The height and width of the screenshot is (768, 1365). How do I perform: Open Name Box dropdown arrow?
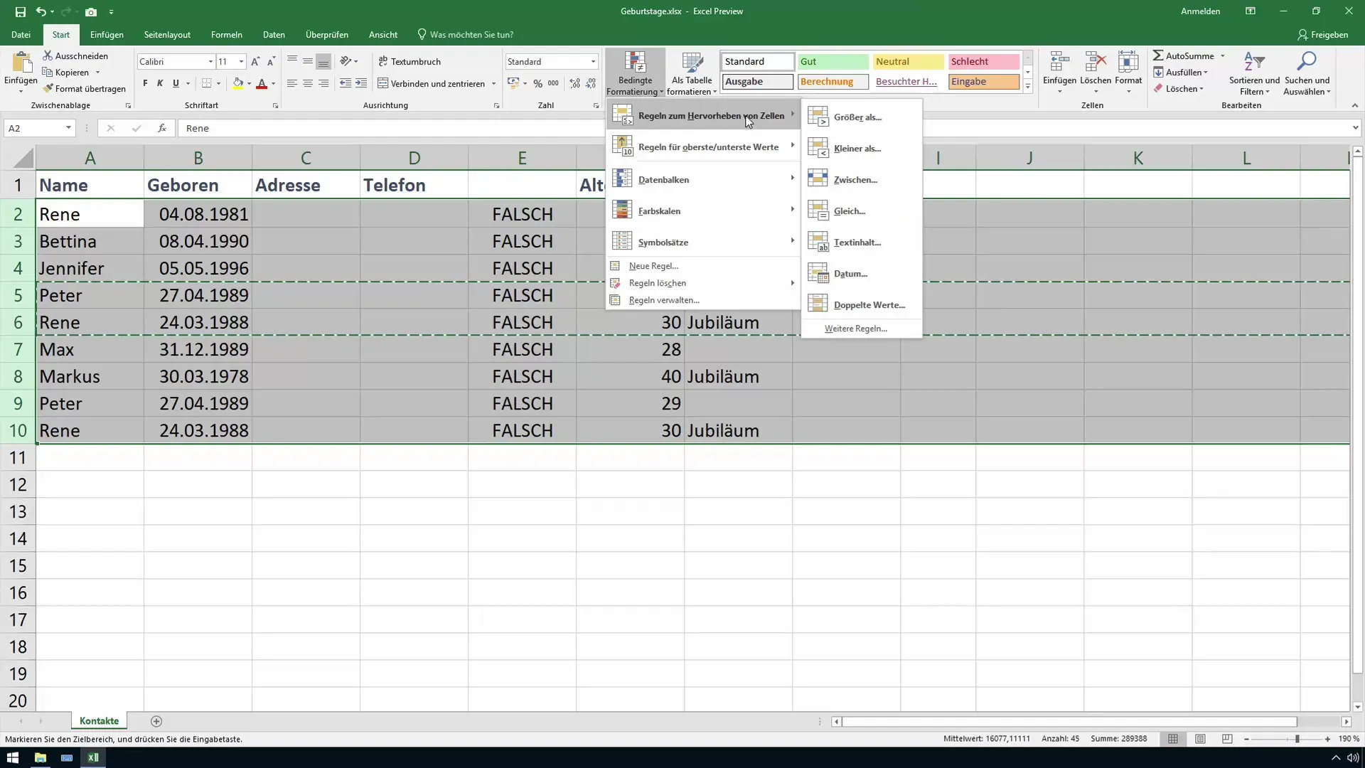(x=68, y=128)
